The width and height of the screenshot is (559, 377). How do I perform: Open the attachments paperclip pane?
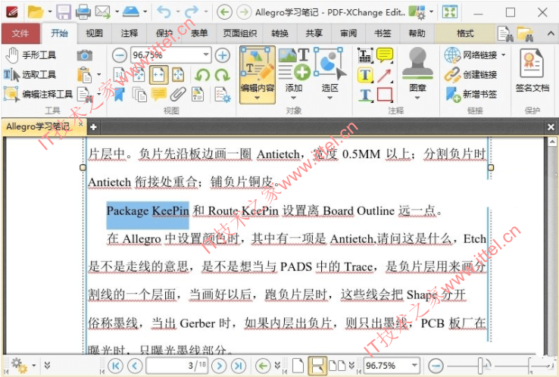(178, 95)
